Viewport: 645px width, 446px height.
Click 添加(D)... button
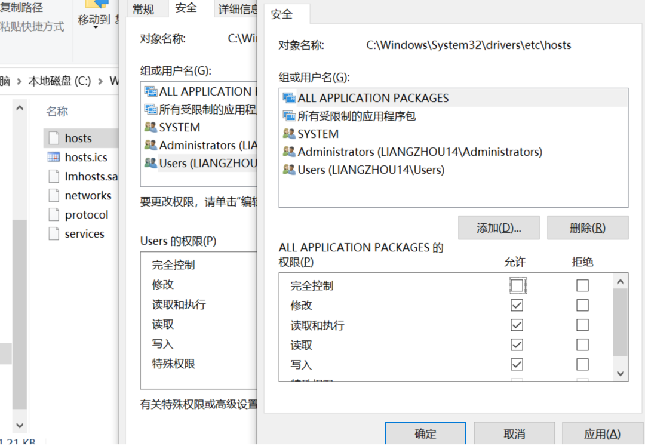coord(499,227)
